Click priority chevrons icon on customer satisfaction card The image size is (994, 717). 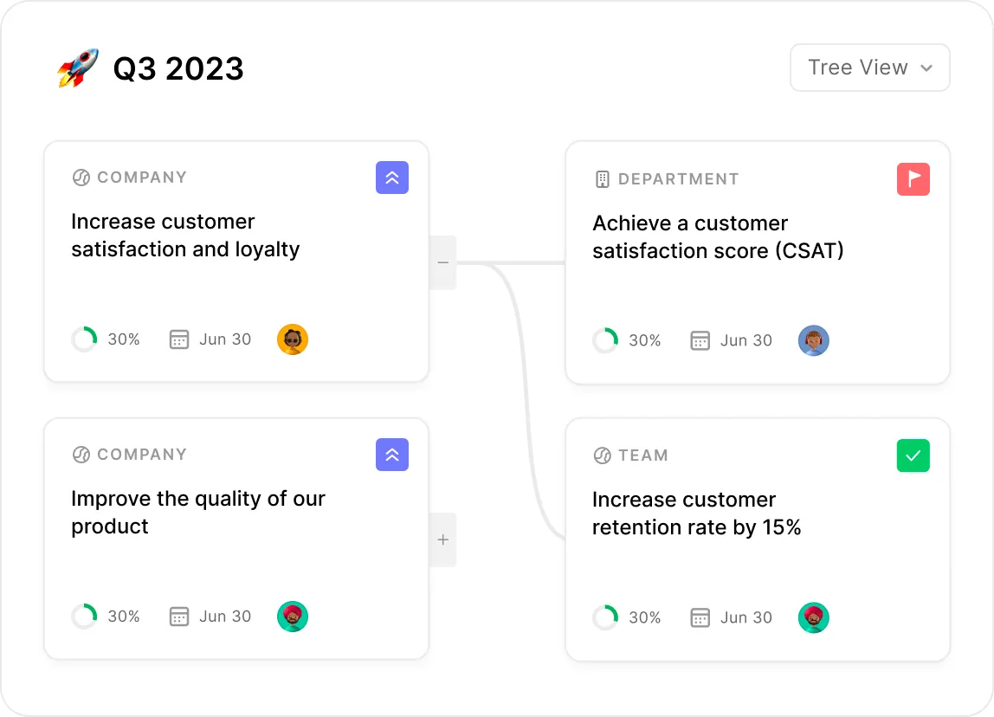pos(391,178)
